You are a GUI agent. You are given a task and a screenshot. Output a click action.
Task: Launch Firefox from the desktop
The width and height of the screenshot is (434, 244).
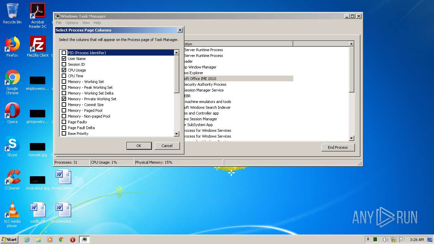click(x=12, y=47)
